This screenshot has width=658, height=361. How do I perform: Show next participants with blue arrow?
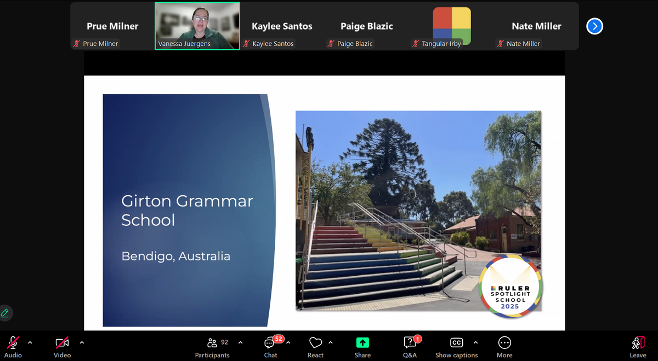(x=594, y=26)
